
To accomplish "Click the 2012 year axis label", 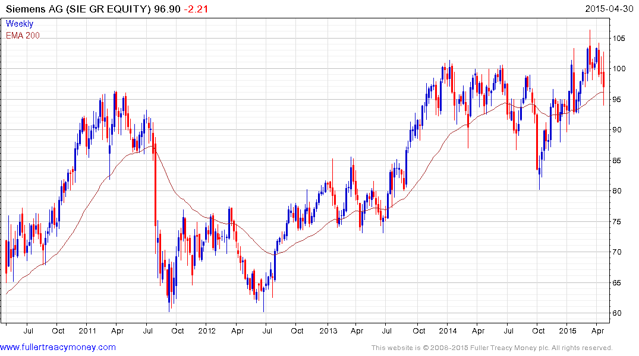I will [207, 330].
